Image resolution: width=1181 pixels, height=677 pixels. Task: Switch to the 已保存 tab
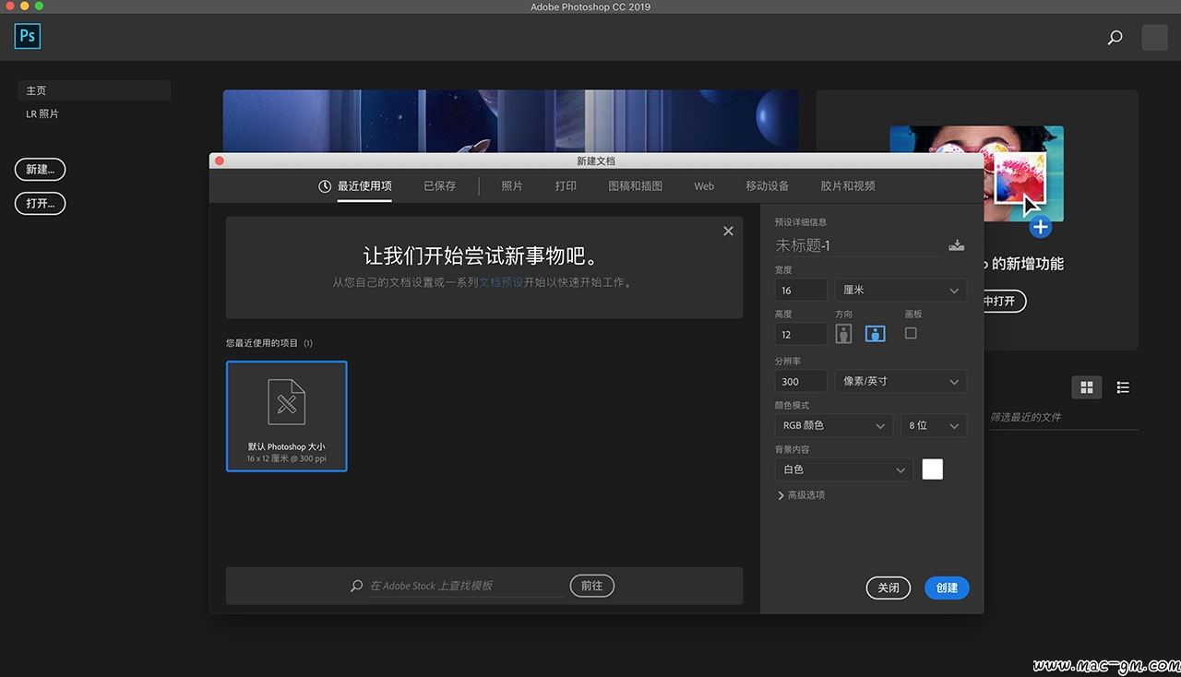[x=439, y=186]
